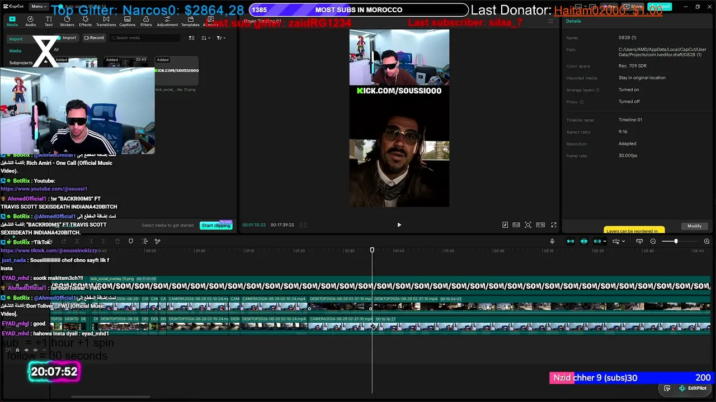Open the Effects tab
This screenshot has width=716, height=402.
click(x=85, y=21)
